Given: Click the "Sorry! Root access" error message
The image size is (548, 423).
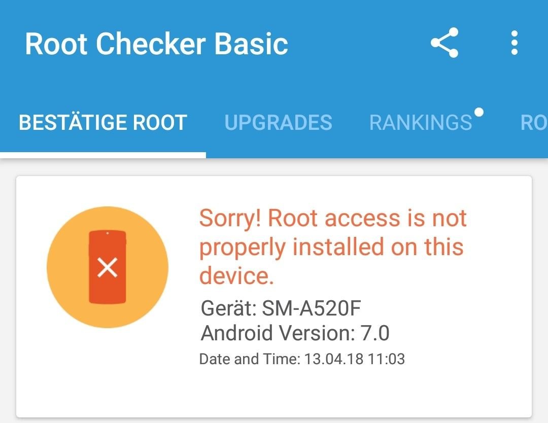Looking at the screenshot, I should click(333, 246).
